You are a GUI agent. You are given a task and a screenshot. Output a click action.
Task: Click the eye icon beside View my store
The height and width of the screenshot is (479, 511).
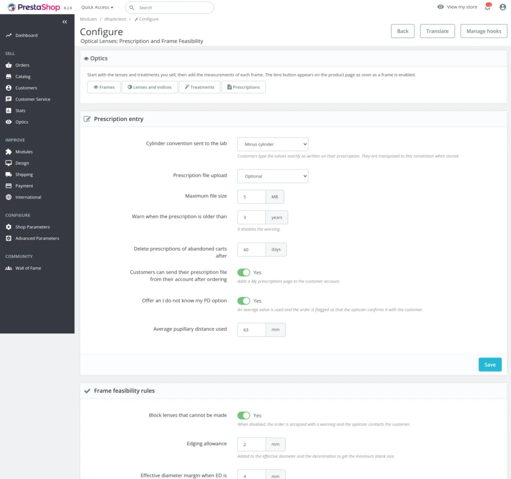[x=440, y=7]
